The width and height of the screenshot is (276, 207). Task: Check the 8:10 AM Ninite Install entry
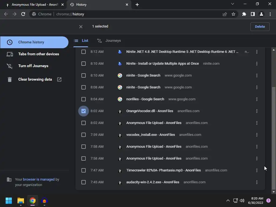84,64
